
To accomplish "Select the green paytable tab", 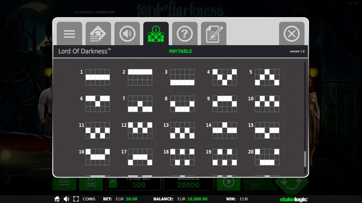I will (156, 34).
